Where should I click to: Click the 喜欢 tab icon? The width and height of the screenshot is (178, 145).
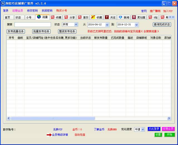point(80,17)
